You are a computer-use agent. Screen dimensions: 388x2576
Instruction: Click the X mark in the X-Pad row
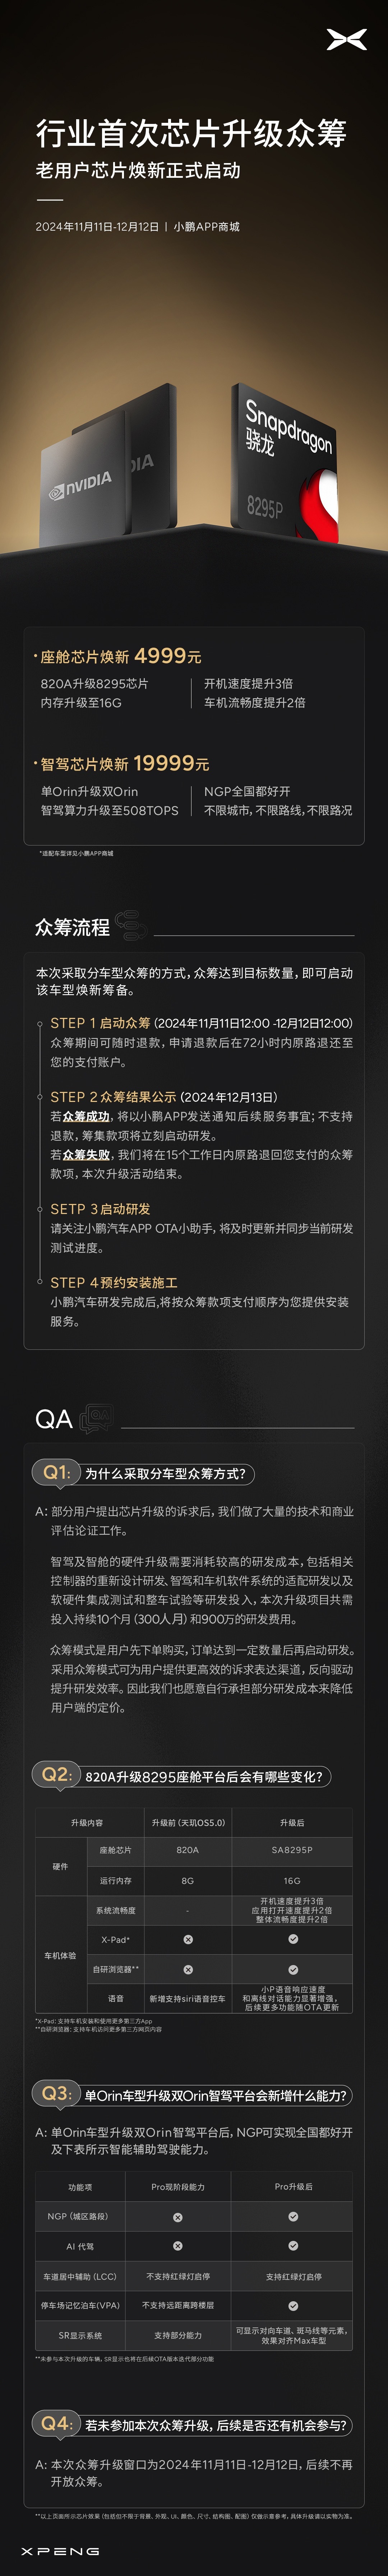tap(188, 1939)
